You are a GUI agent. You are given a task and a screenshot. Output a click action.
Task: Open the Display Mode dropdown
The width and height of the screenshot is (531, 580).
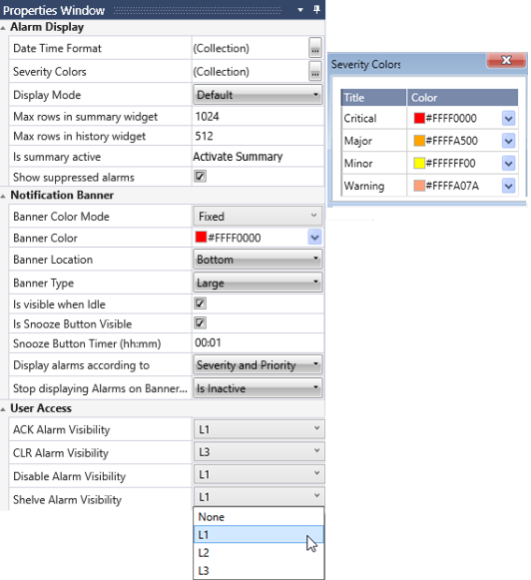click(x=258, y=95)
